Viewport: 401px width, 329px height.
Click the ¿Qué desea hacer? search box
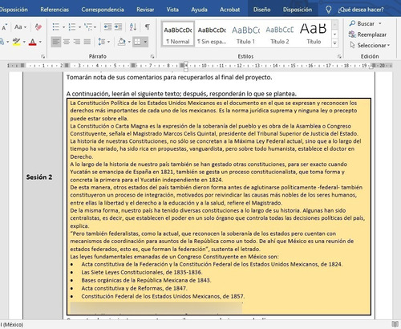coord(361,10)
